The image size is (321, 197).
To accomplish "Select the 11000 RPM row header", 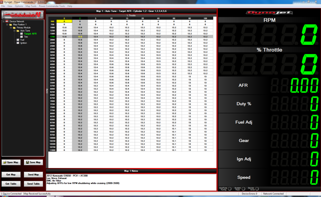I will click(52, 150).
